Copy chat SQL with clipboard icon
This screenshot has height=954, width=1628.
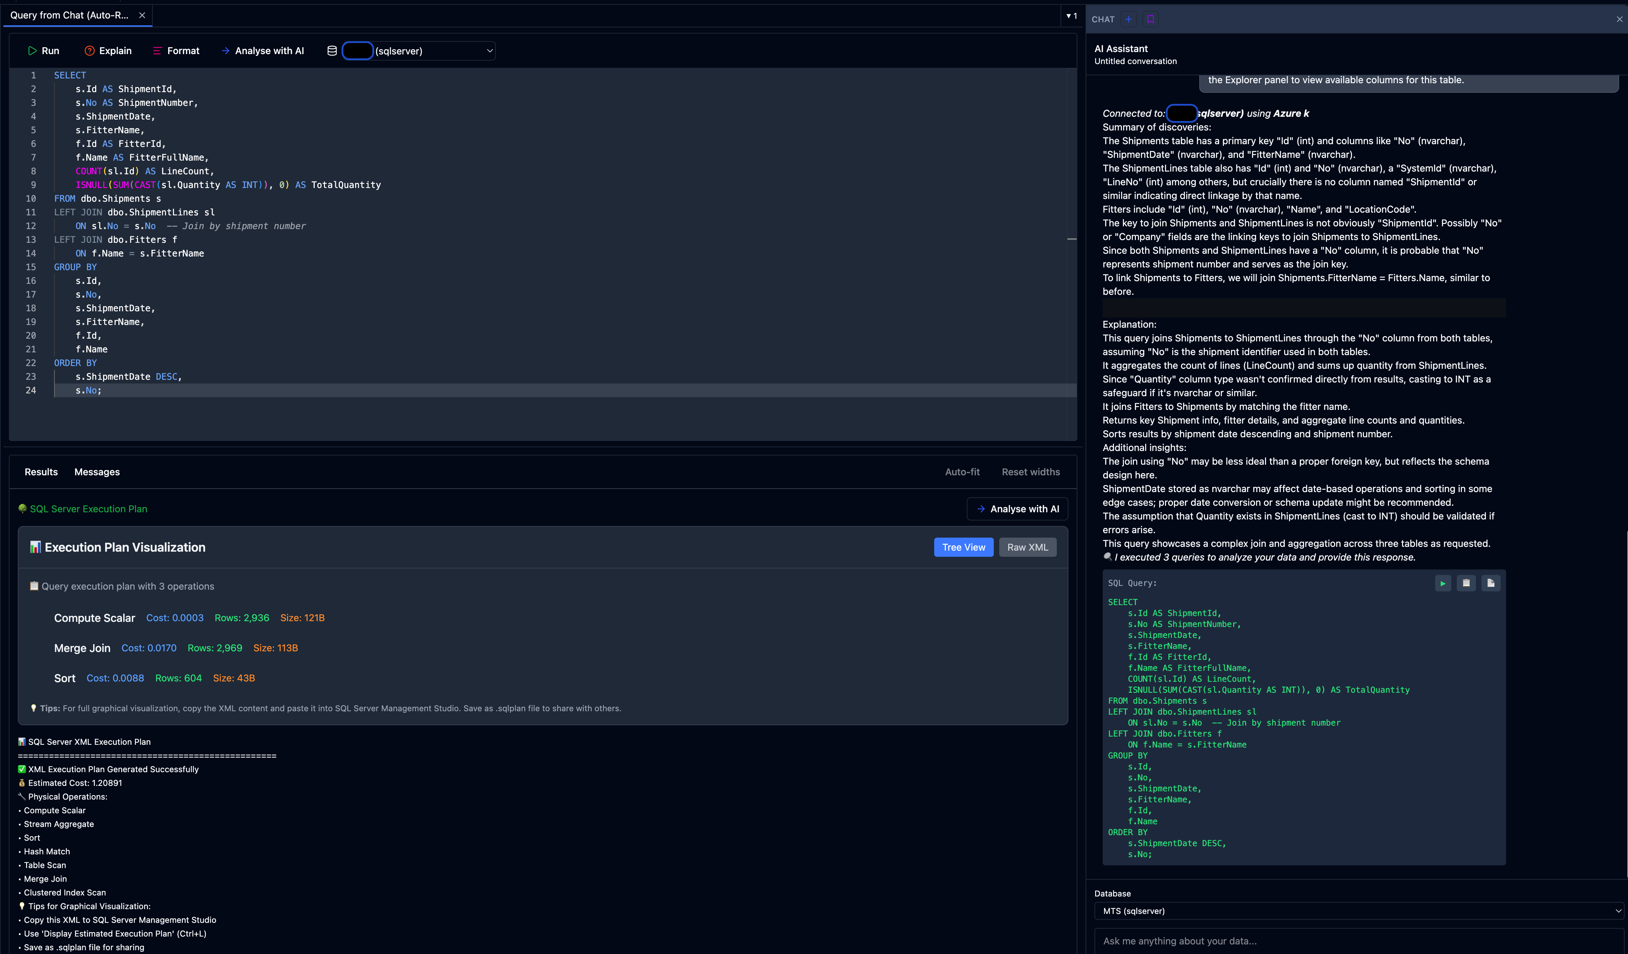[x=1466, y=583]
